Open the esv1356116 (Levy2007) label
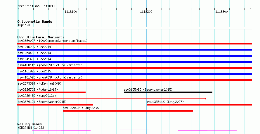The height and width of the screenshot is (134, 260). (165, 102)
